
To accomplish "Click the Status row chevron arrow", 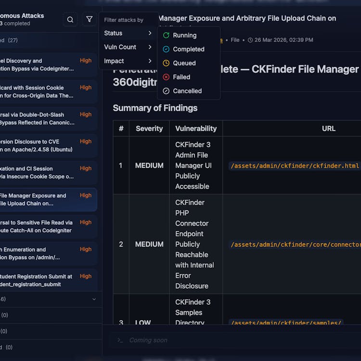I will 150,33.
